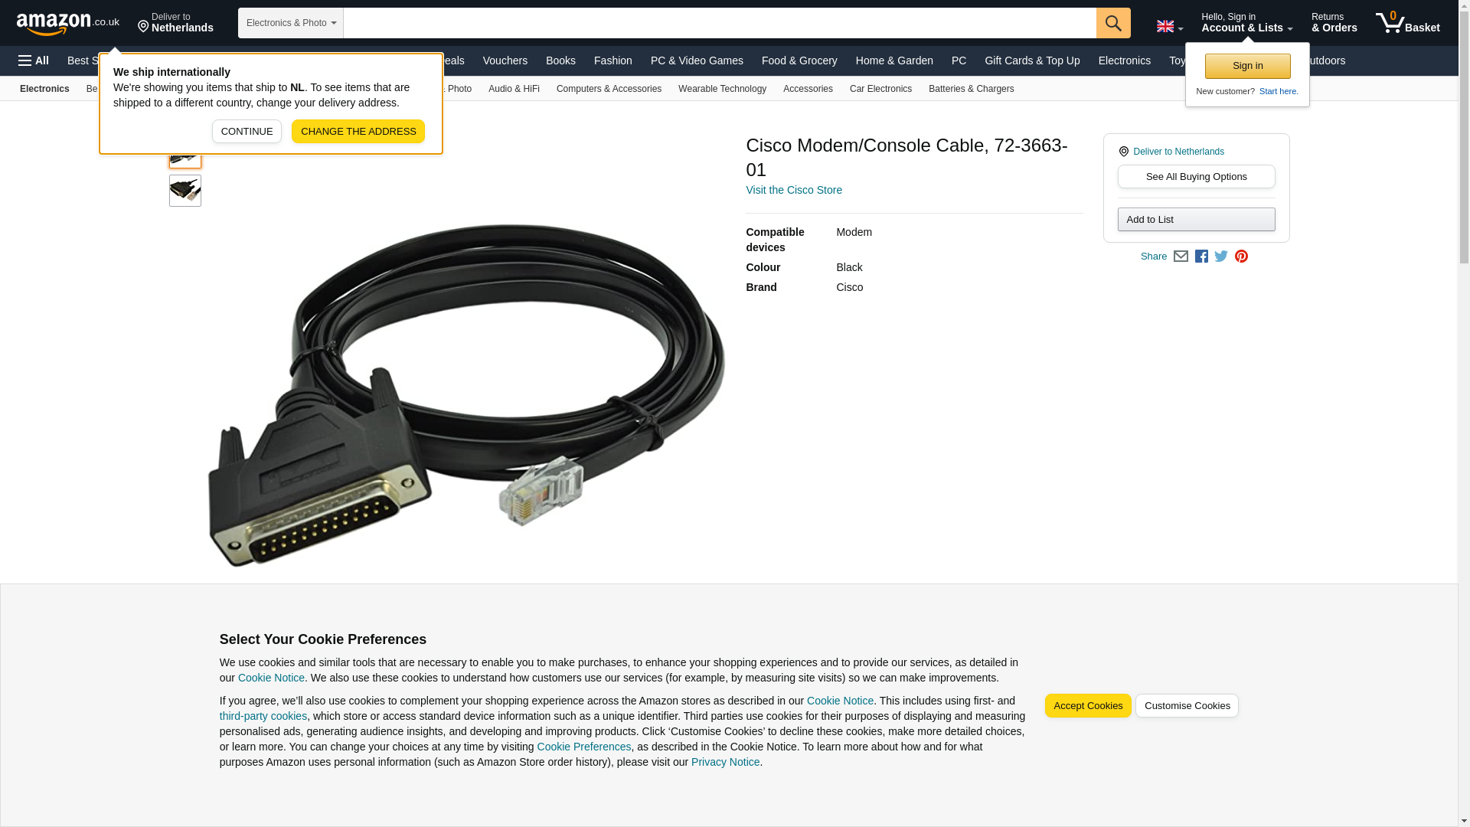
Task: Share product via email icon
Action: (x=1181, y=257)
